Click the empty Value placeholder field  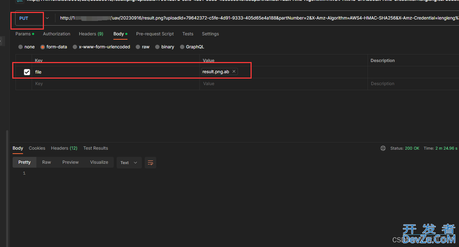pos(283,84)
